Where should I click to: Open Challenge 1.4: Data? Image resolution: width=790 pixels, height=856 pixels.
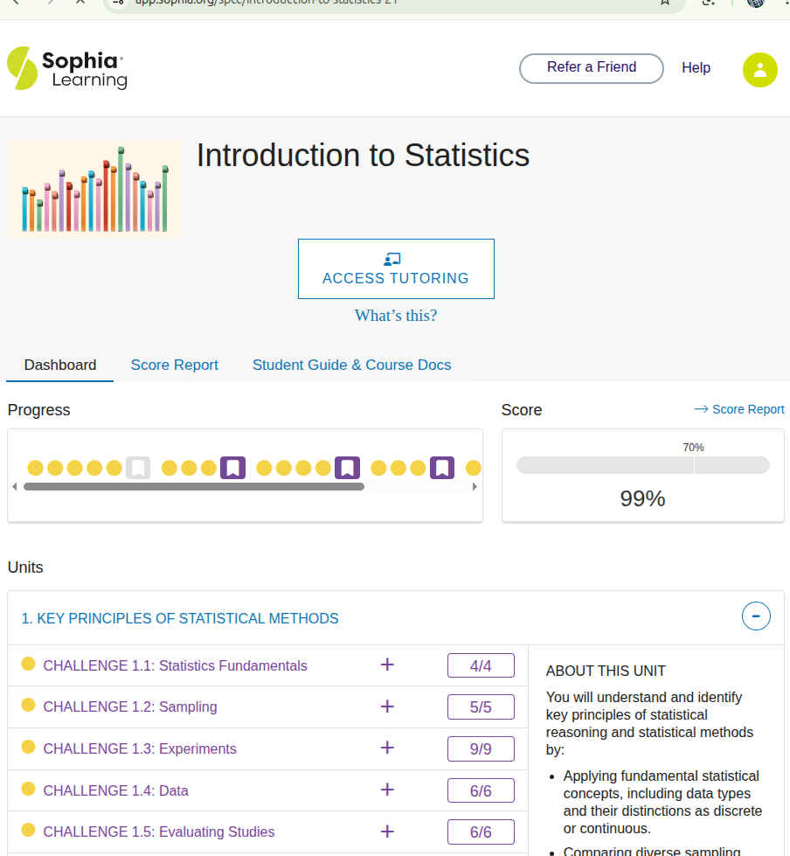pos(115,790)
